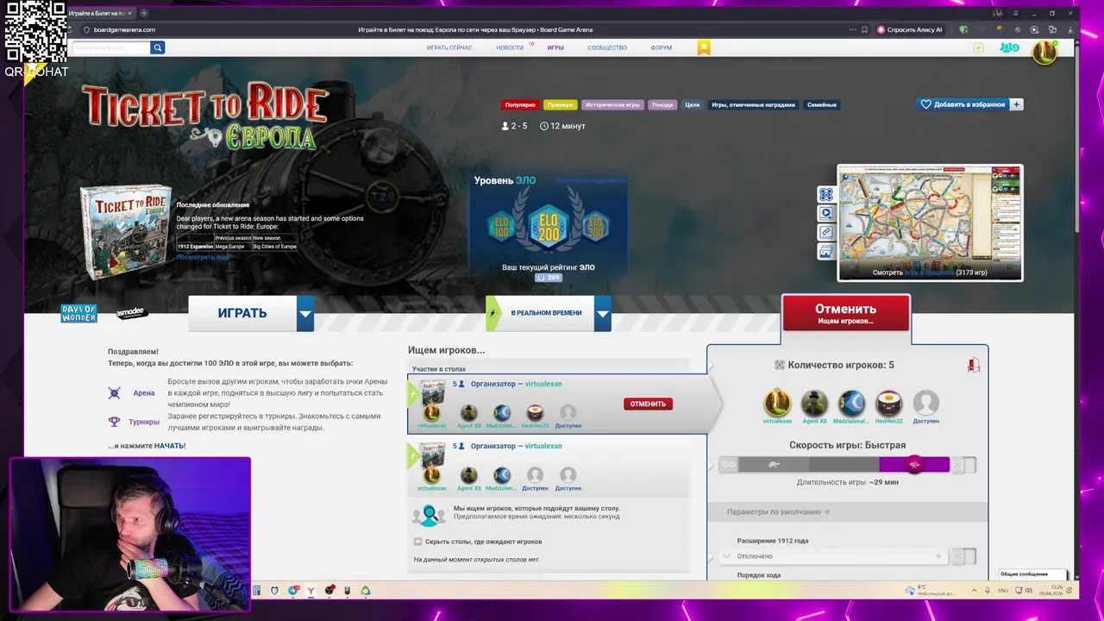Click the empty Доступен seat in right panel
Screen dimensions: 1104x621
[x=925, y=403]
